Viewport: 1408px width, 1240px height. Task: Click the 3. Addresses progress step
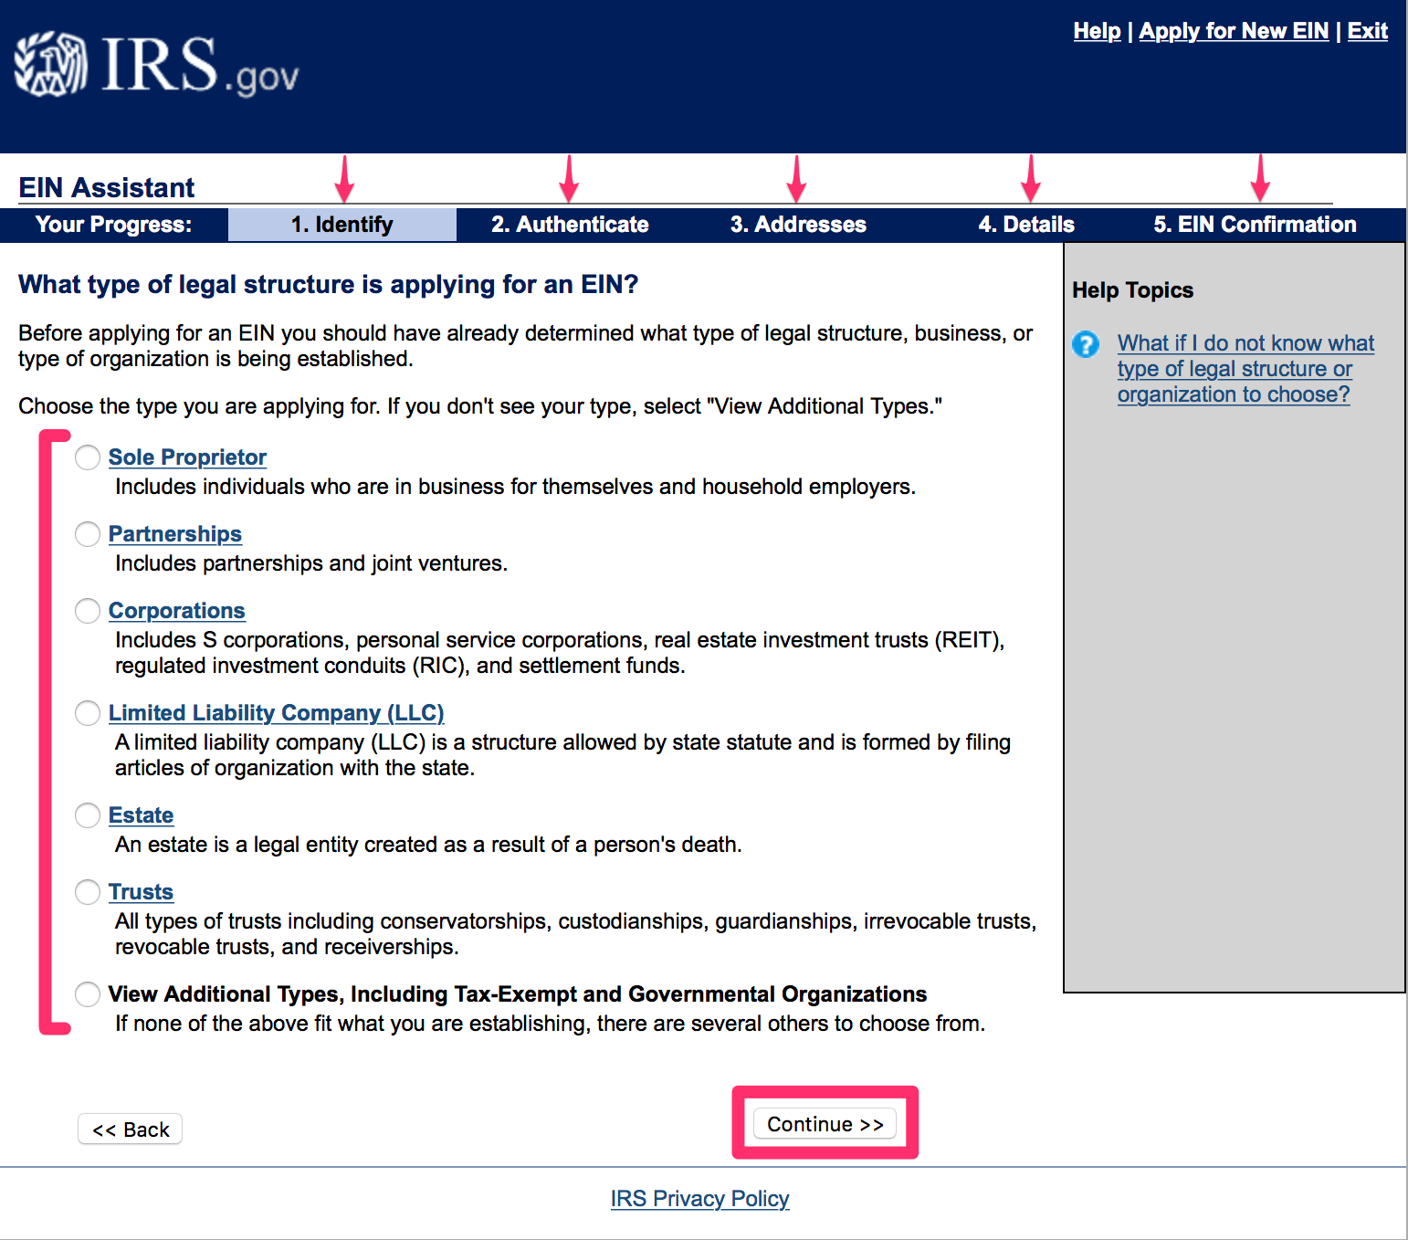798,225
